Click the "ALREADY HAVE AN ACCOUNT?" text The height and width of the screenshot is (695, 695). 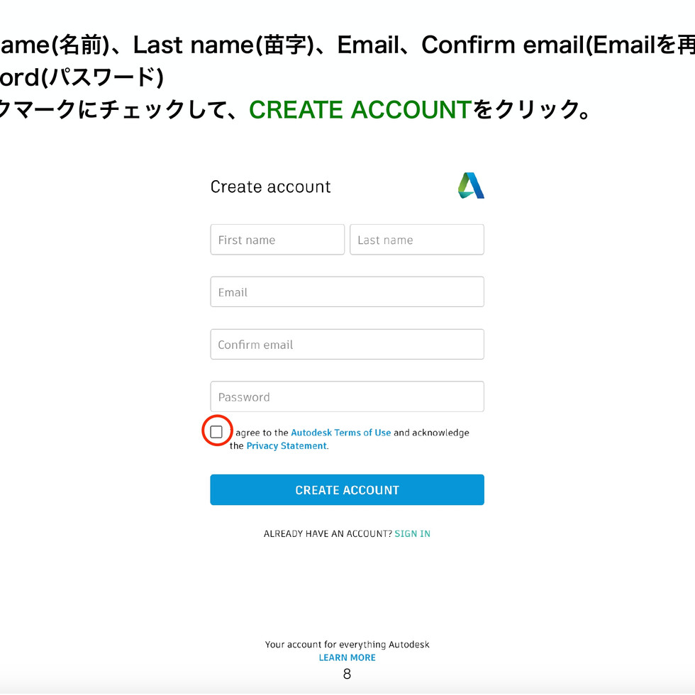(x=328, y=534)
